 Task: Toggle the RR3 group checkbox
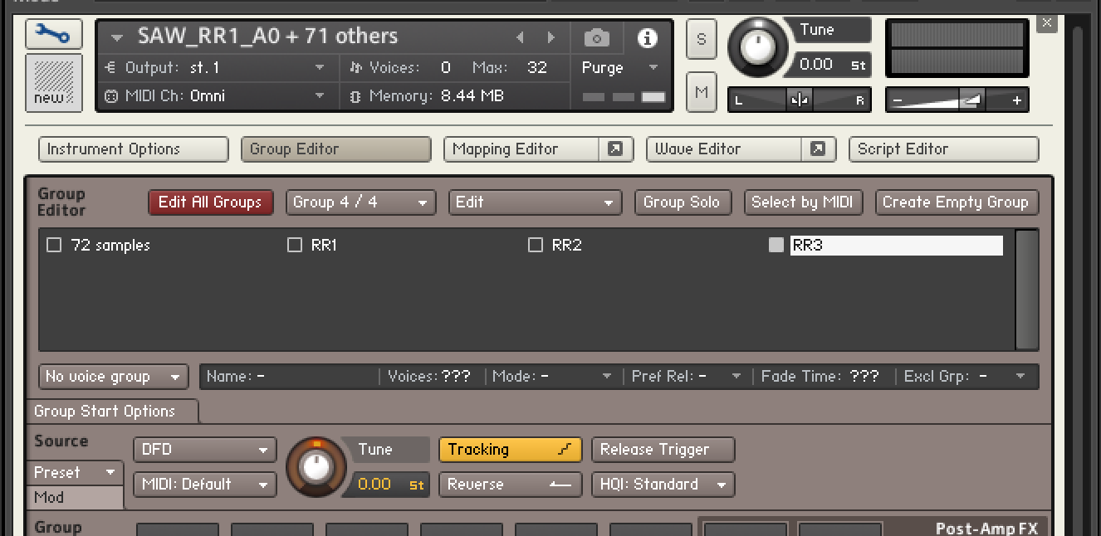(x=776, y=246)
